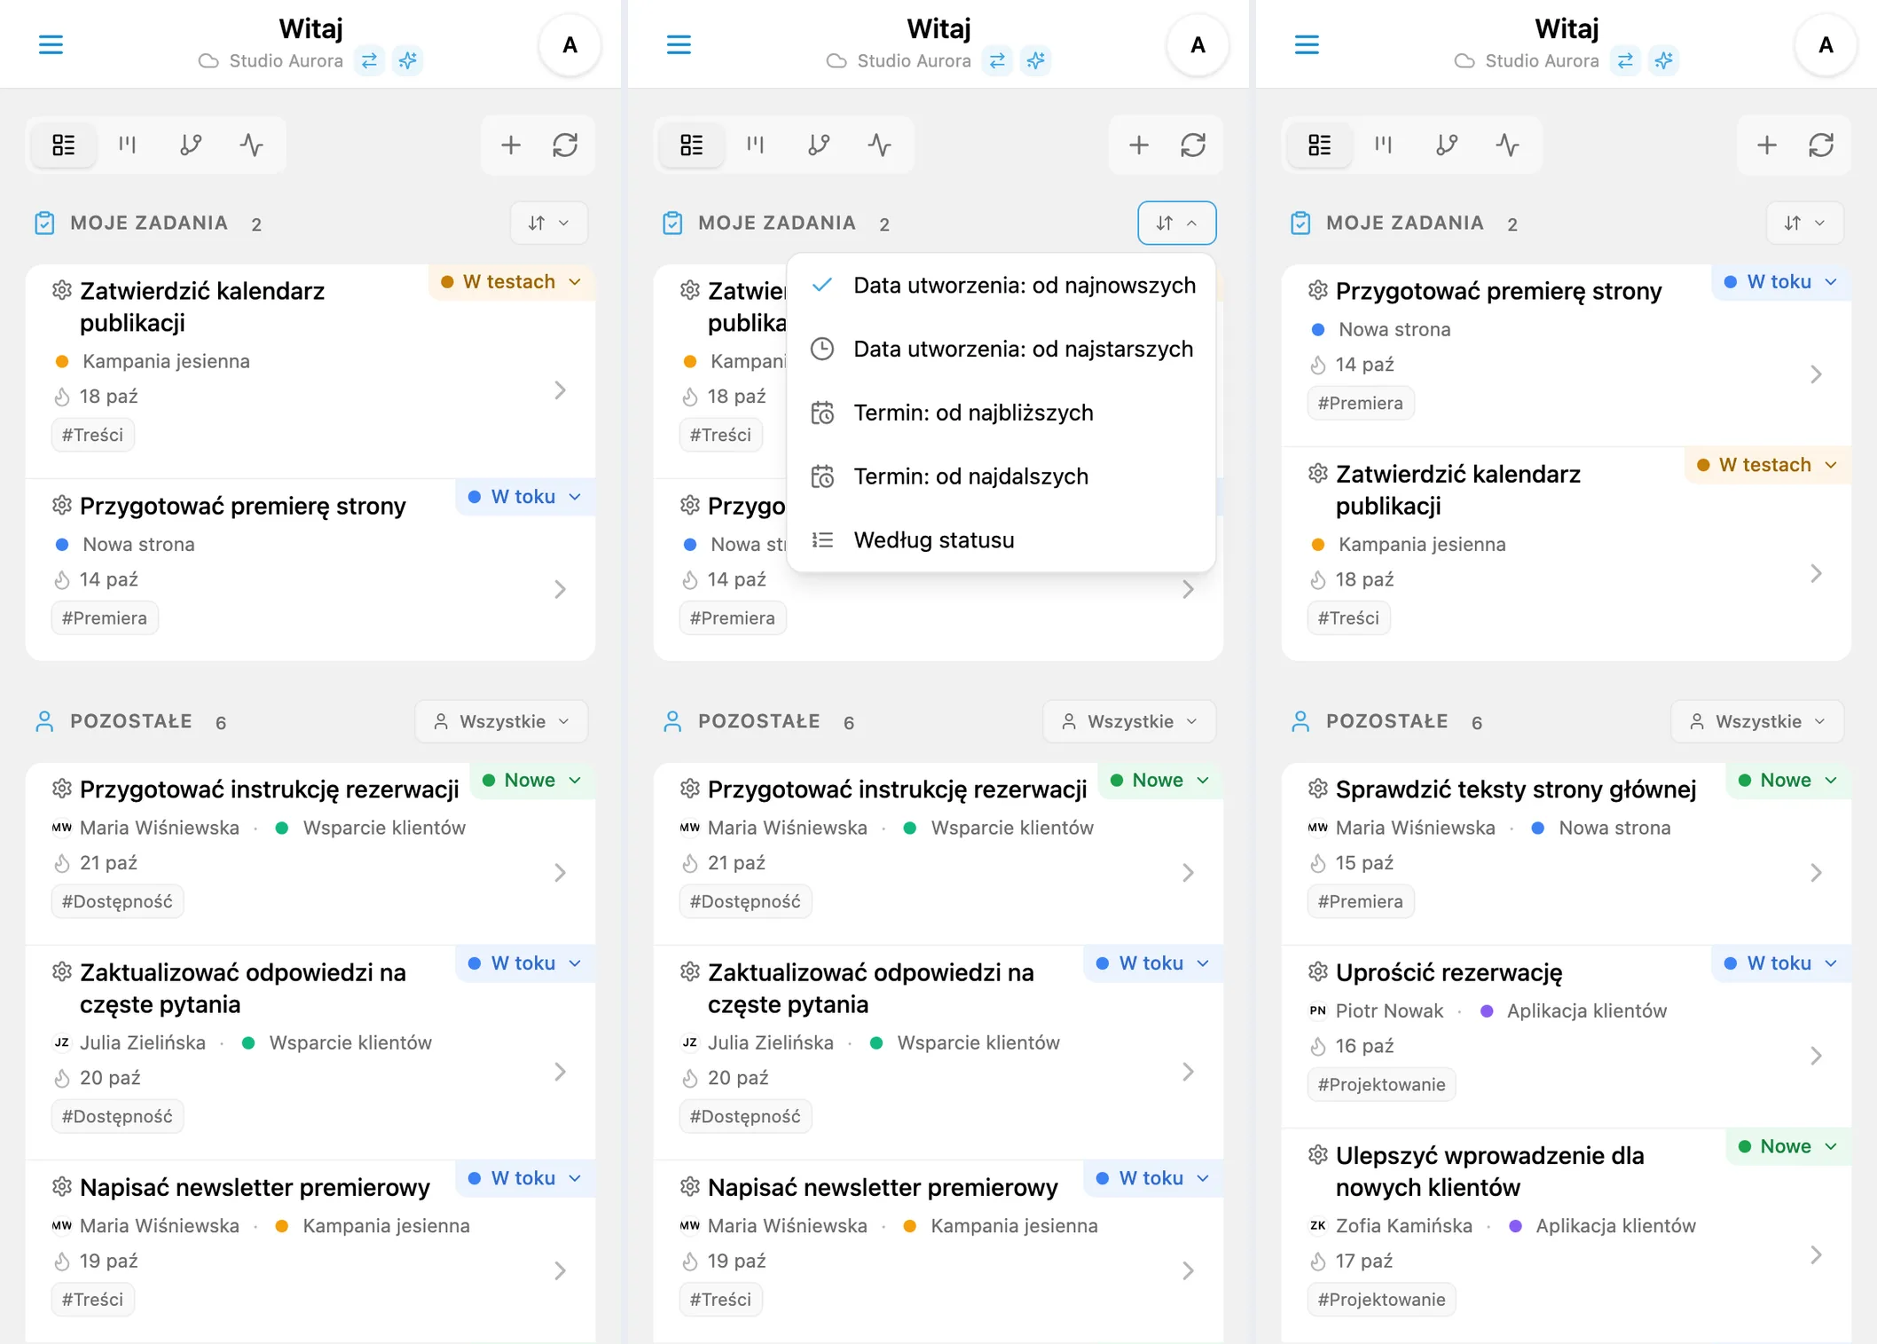Add a new task in the middle panel
This screenshot has height=1344, width=1877.
[x=1139, y=145]
